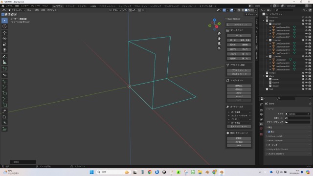Click HELP button in Guide Sketcher panel

tap(239, 146)
